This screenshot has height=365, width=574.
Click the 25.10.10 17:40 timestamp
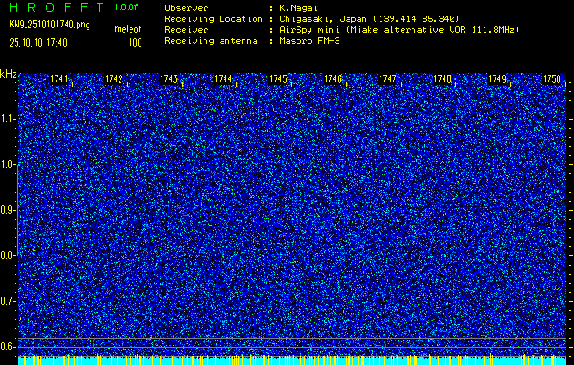pos(38,42)
